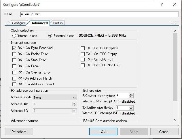Click the help question mark icon
Screen dimensions: 182x139
coord(162,4)
